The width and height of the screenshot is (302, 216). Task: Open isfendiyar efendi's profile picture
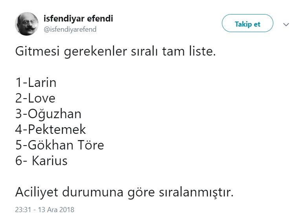[27, 24]
